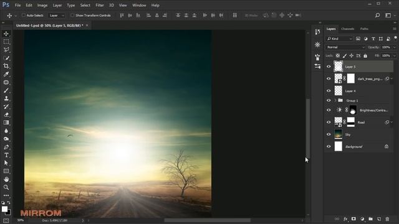Select the Clone Stamp tool
Viewport: 399px width, 224px height.
pyautogui.click(x=6, y=98)
